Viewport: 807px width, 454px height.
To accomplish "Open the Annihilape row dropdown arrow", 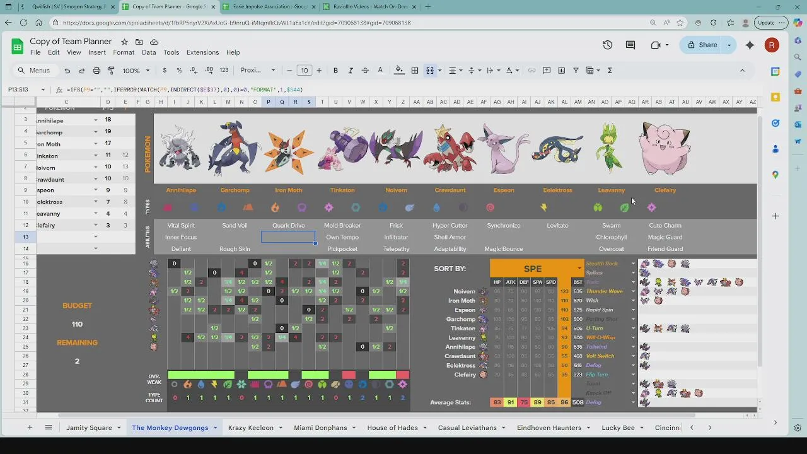I will click(96, 120).
